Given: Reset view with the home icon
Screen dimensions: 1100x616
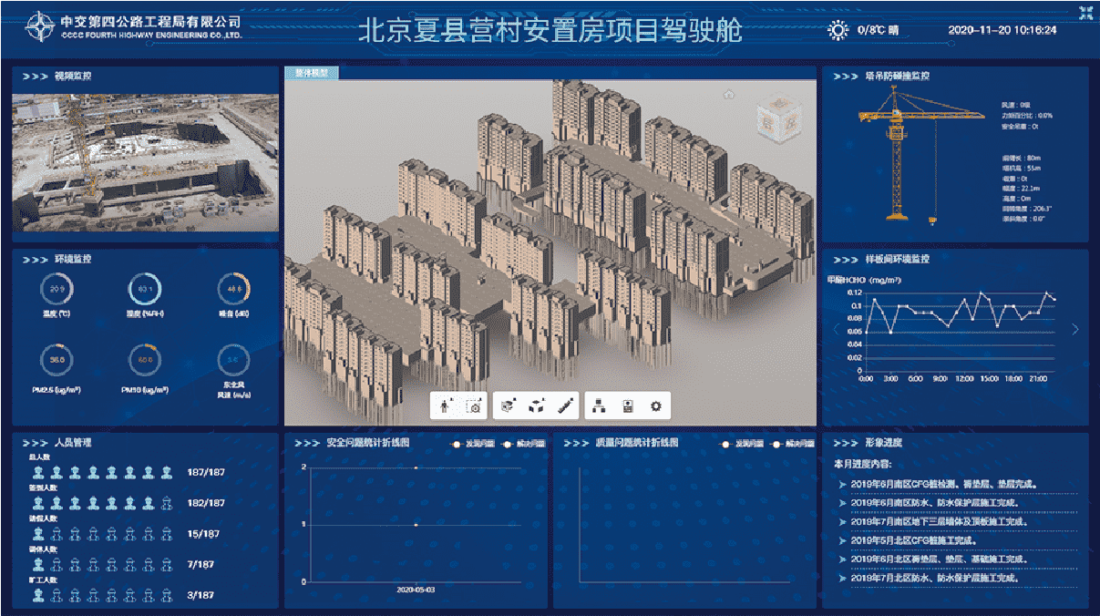Looking at the screenshot, I should [x=728, y=94].
